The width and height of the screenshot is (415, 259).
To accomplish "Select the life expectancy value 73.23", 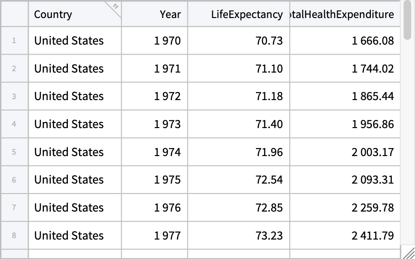I will point(239,236).
